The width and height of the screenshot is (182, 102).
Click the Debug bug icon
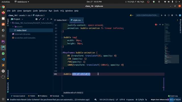pos(165,15)
